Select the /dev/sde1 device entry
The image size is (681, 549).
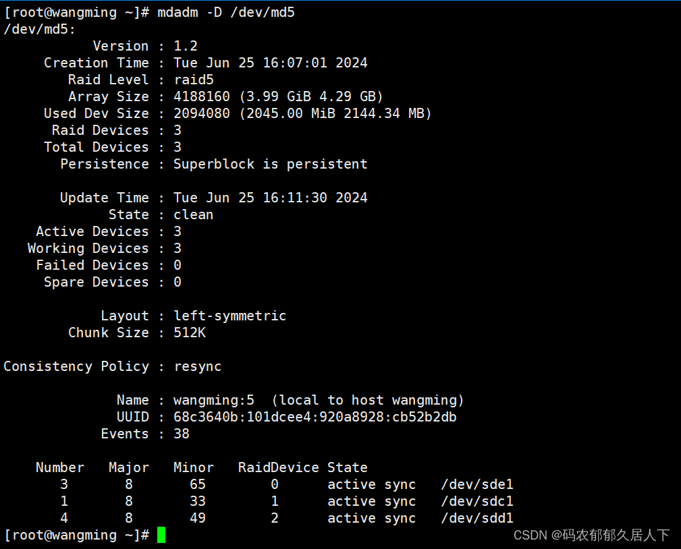(x=477, y=484)
